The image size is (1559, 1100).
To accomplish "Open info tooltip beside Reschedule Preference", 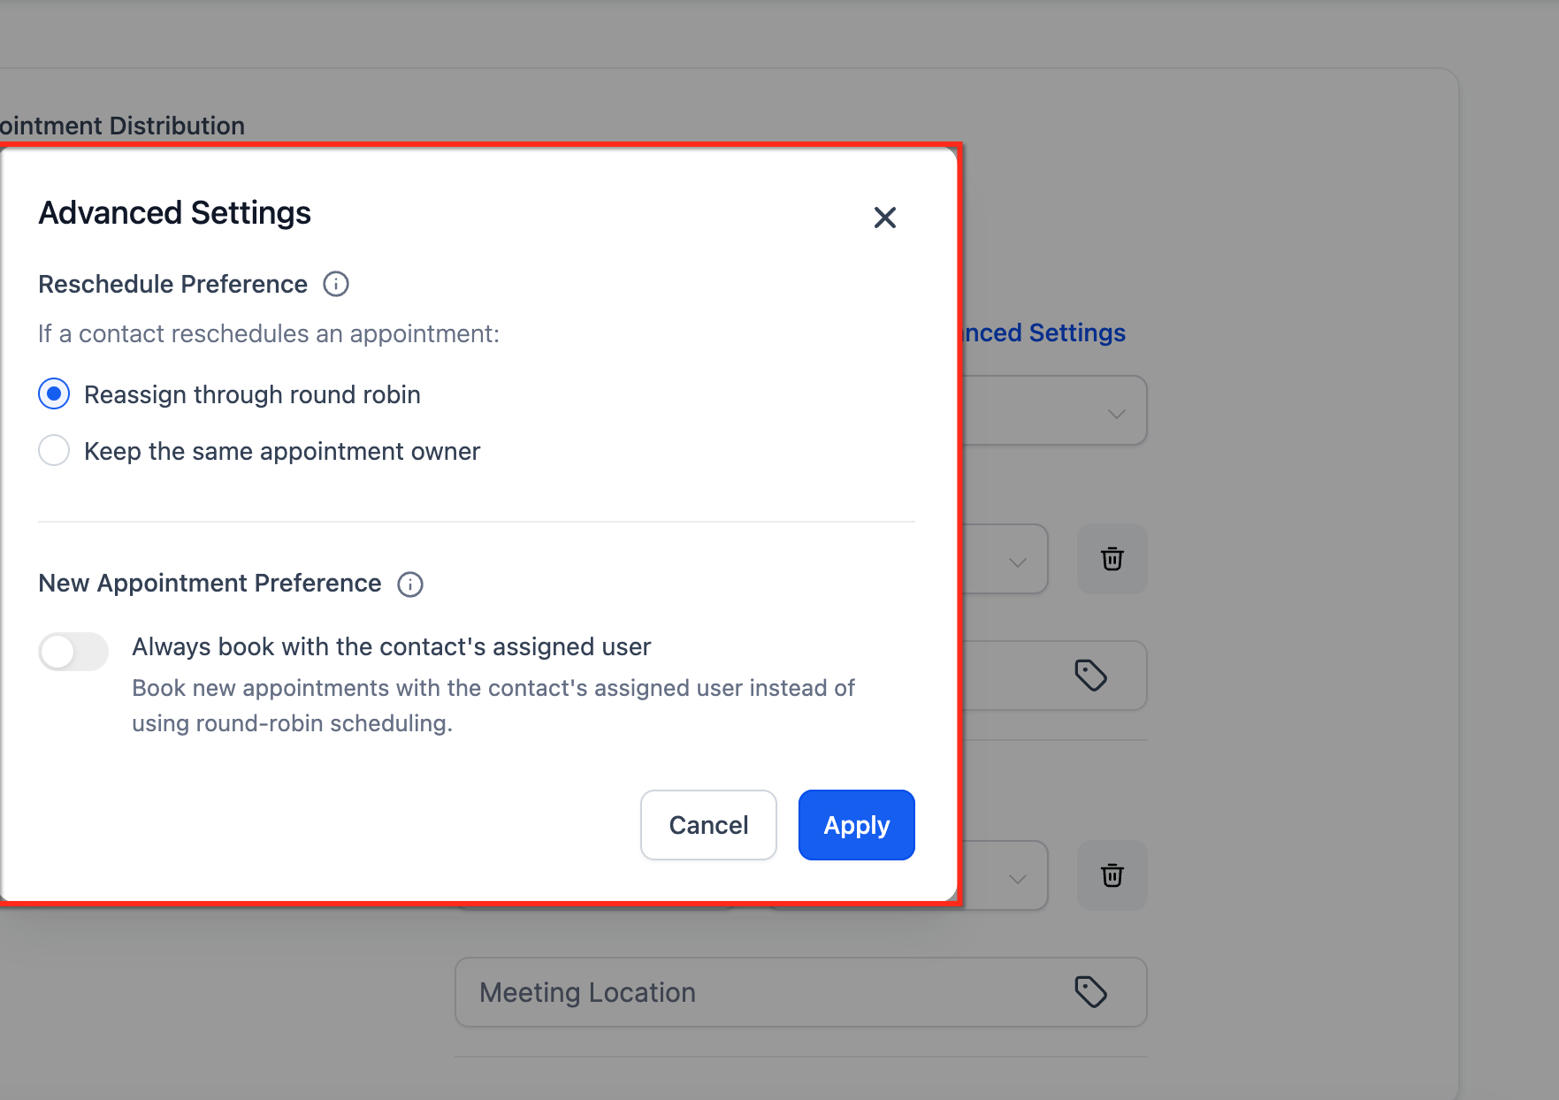I will click(x=336, y=284).
